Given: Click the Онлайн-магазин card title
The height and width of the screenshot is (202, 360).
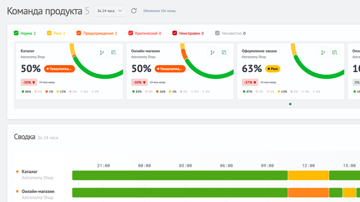Looking at the screenshot, I should 145,51.
